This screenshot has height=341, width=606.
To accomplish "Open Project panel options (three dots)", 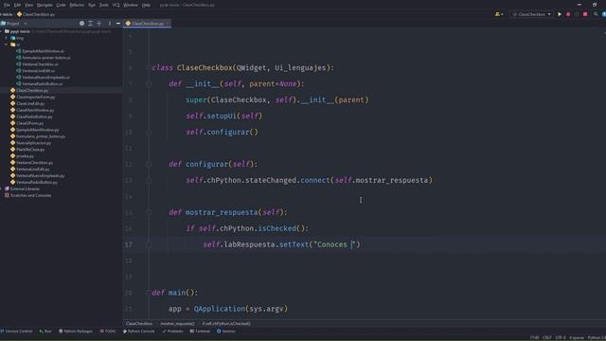I will (x=110, y=24).
